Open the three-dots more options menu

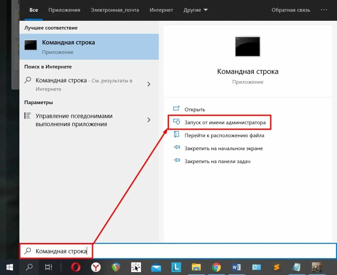(324, 10)
